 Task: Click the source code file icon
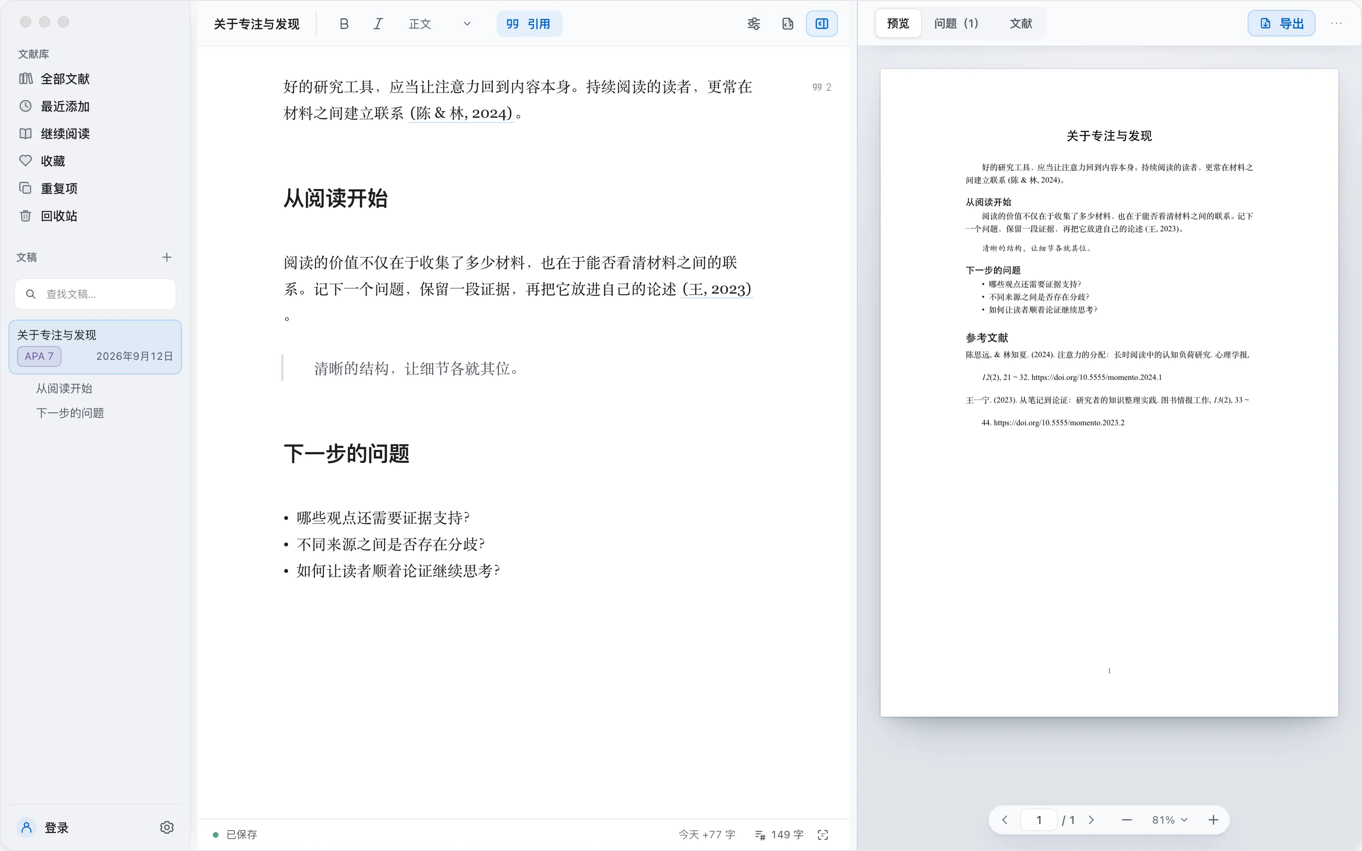click(x=788, y=24)
